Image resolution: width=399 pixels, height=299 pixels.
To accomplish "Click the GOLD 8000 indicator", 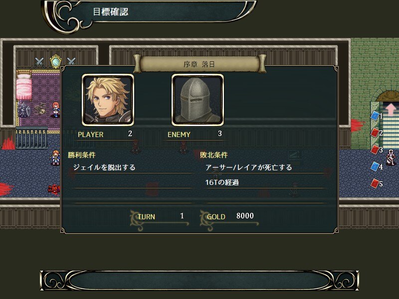I will [x=230, y=217].
